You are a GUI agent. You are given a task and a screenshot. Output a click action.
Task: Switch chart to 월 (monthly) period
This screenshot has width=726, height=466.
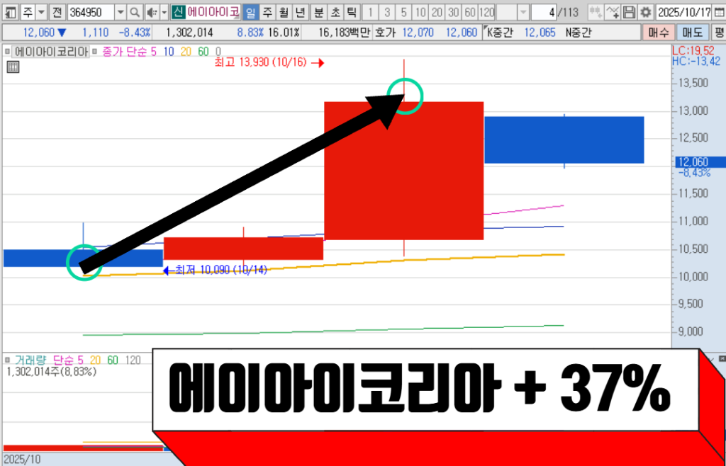pos(283,13)
